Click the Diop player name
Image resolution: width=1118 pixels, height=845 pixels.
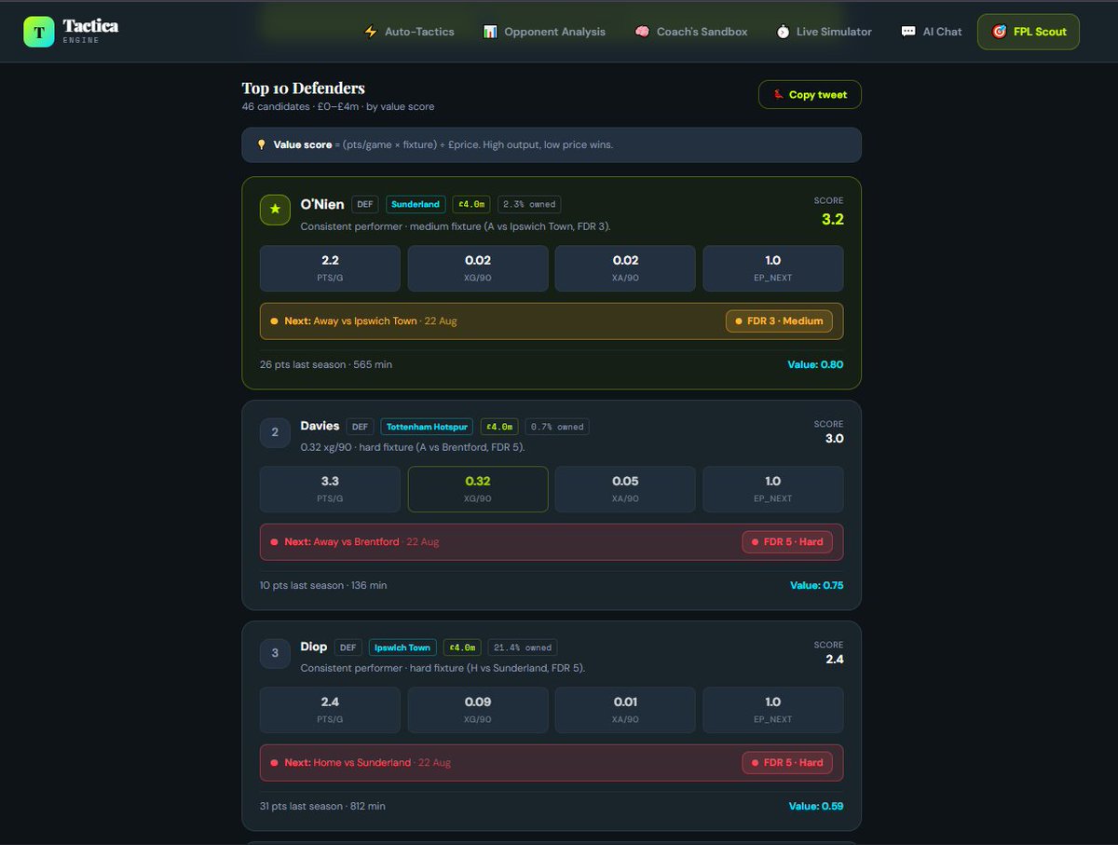[x=314, y=647]
